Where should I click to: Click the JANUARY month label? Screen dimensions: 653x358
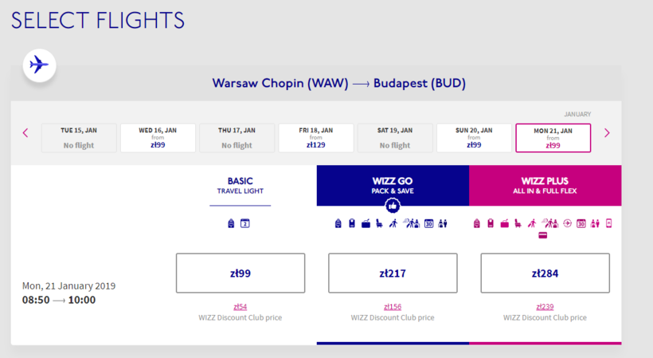577,114
